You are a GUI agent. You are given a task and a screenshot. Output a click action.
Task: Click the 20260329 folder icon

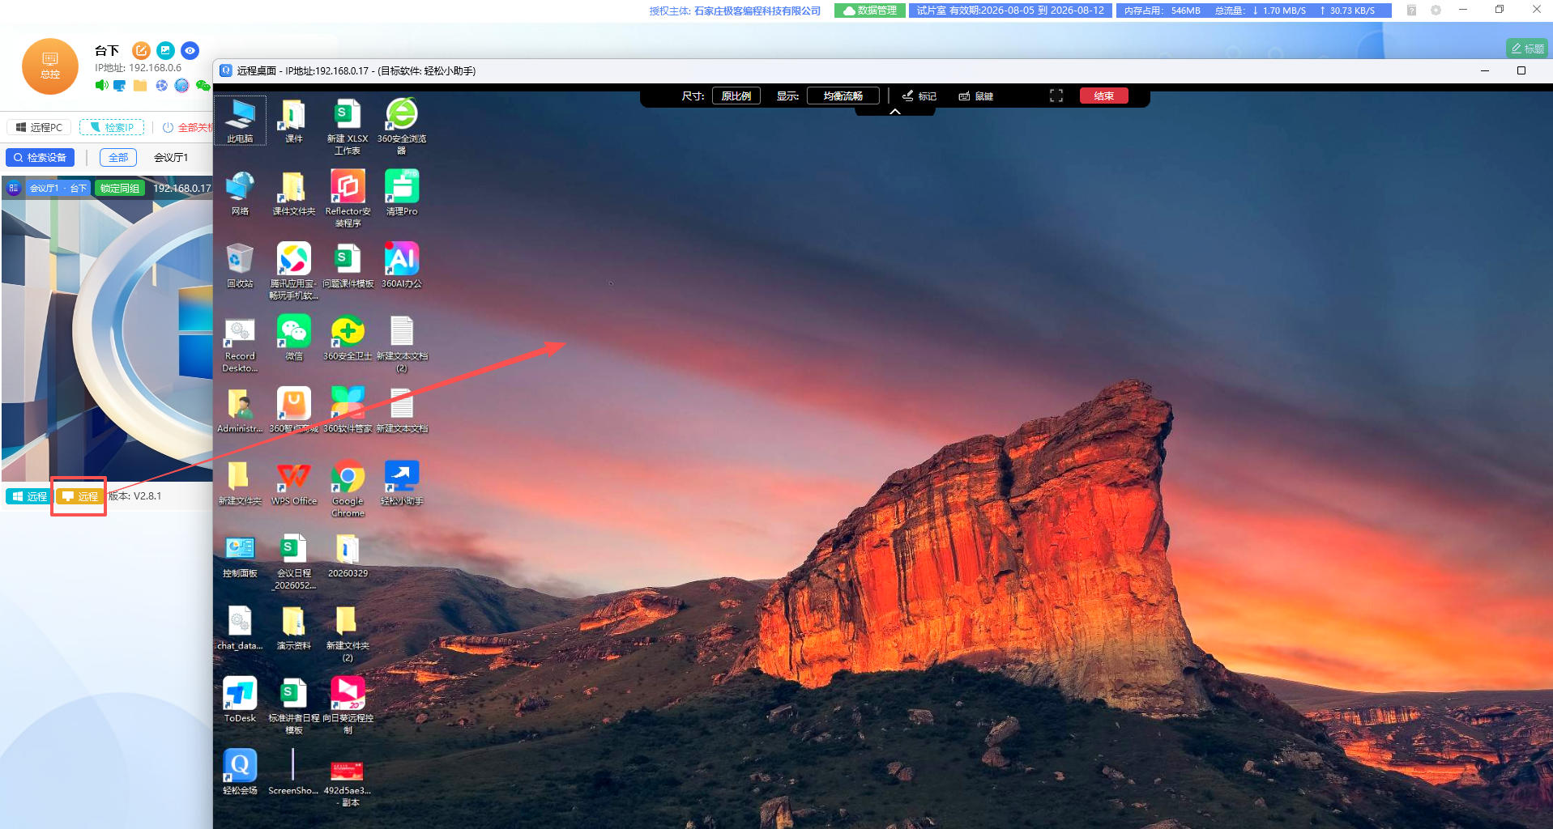click(348, 555)
